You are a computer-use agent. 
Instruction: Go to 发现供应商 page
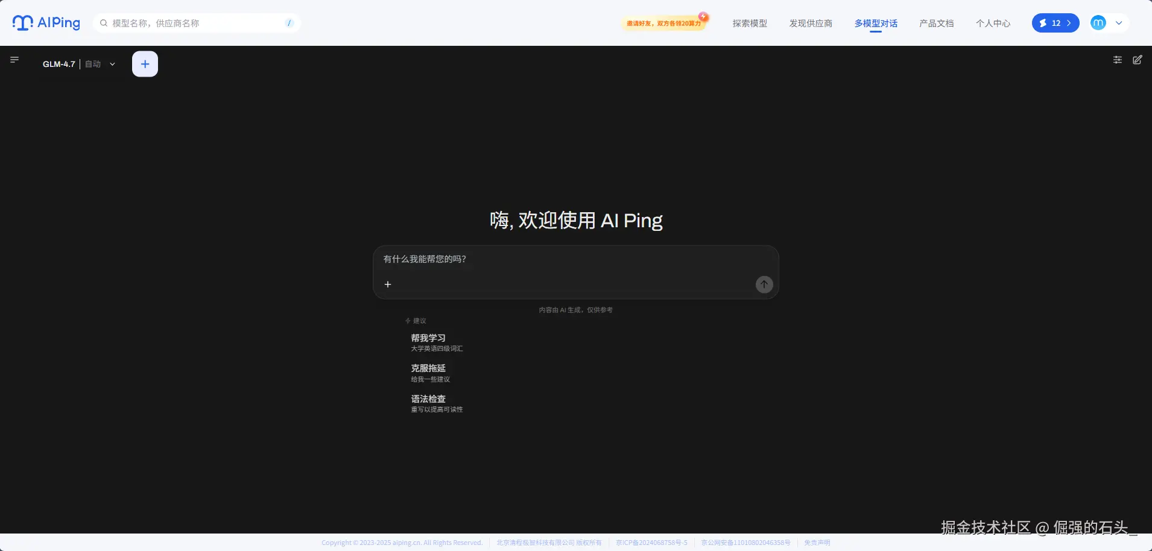click(x=811, y=23)
